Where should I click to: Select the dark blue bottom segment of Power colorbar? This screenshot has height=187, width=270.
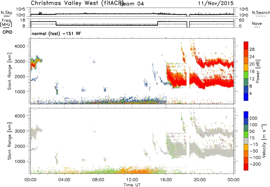pos(246,97)
